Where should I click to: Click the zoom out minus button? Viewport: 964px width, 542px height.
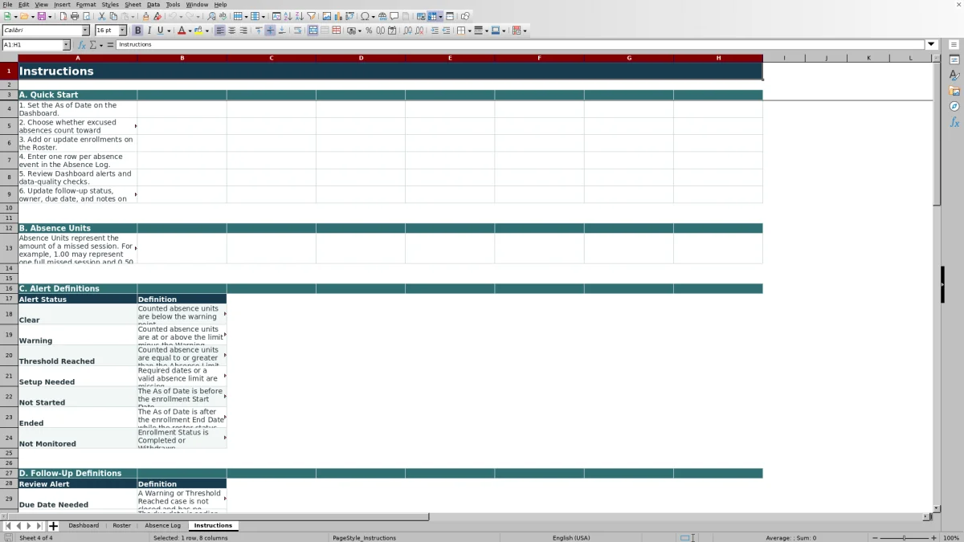874,538
